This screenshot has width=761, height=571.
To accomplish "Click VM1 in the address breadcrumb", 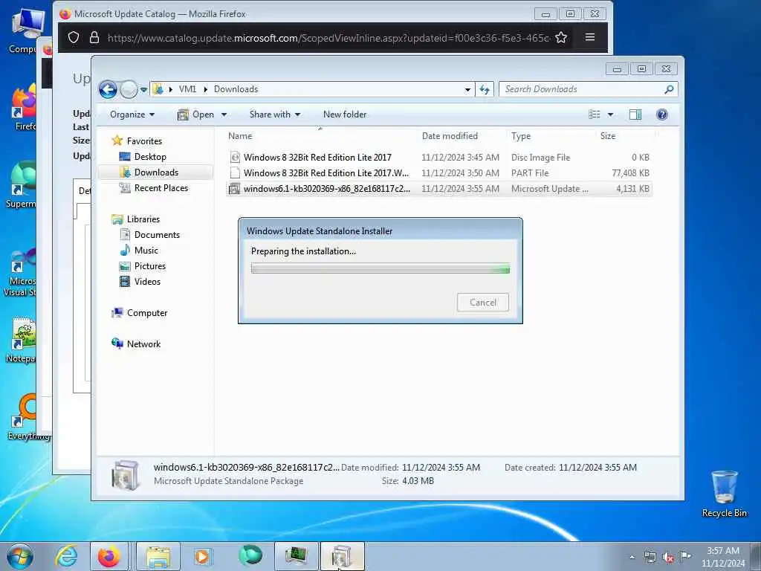I will point(187,89).
